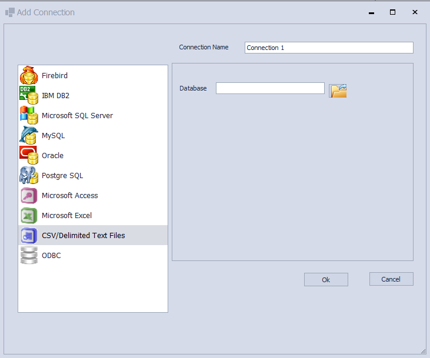The image size is (430, 358).
Task: Pick the MySQL dolphin icon
Action: 29,135
